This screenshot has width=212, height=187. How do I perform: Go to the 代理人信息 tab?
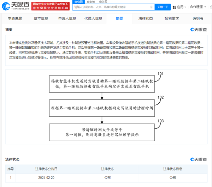[93, 18]
